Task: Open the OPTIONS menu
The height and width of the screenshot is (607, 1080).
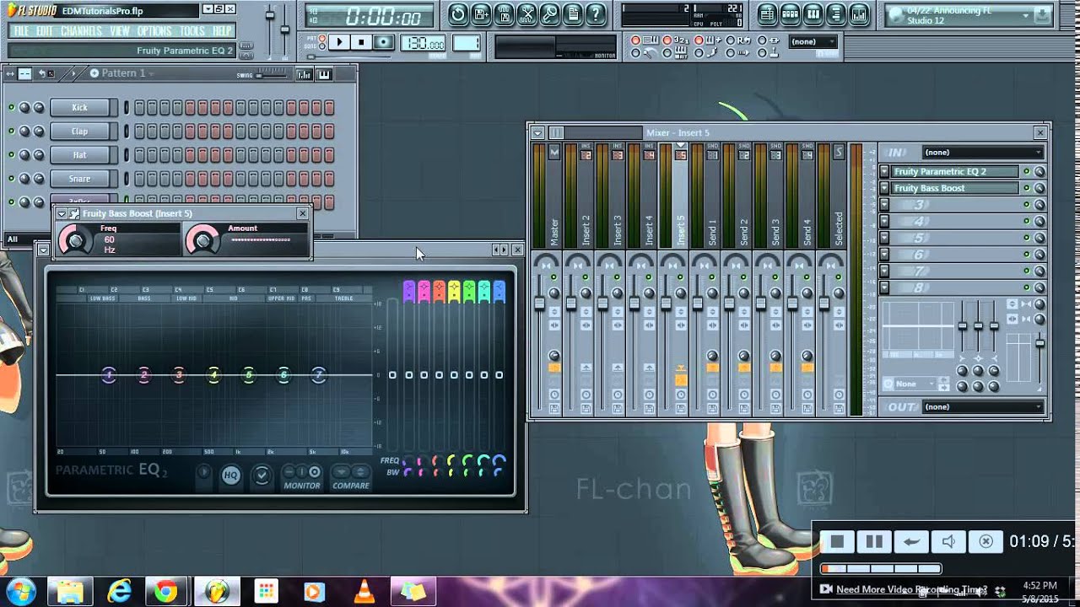Action: (154, 31)
